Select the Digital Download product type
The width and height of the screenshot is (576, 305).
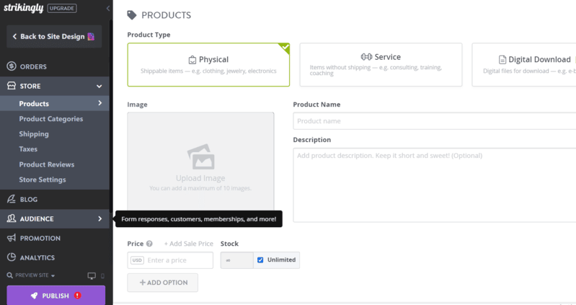pyautogui.click(x=524, y=65)
